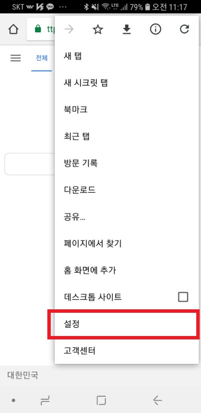Viewport: 201px width, 413px height.
Task: Select 설정 in the menu
Action: pos(127,324)
